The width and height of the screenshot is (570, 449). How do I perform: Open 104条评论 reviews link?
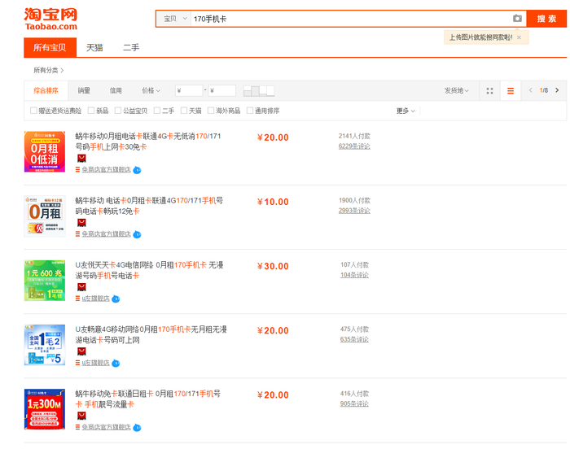pyautogui.click(x=354, y=275)
